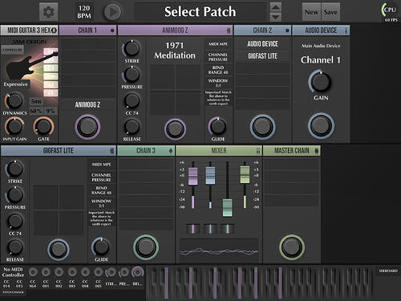
Task: Turn the Animoog Z Glide knob
Action: (x=218, y=126)
